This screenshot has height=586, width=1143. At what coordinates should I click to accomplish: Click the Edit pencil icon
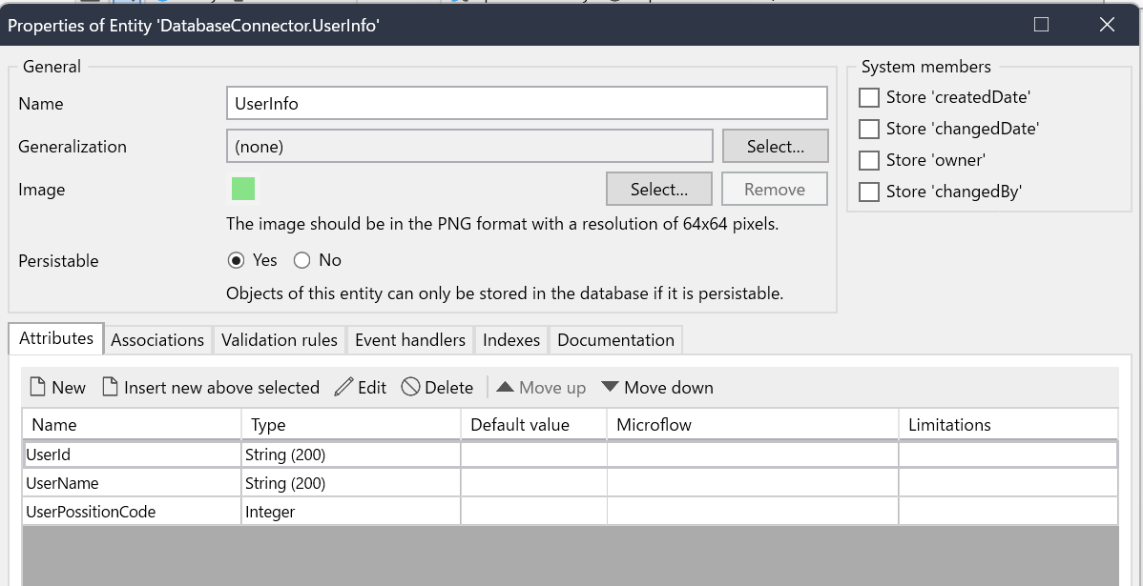[344, 387]
